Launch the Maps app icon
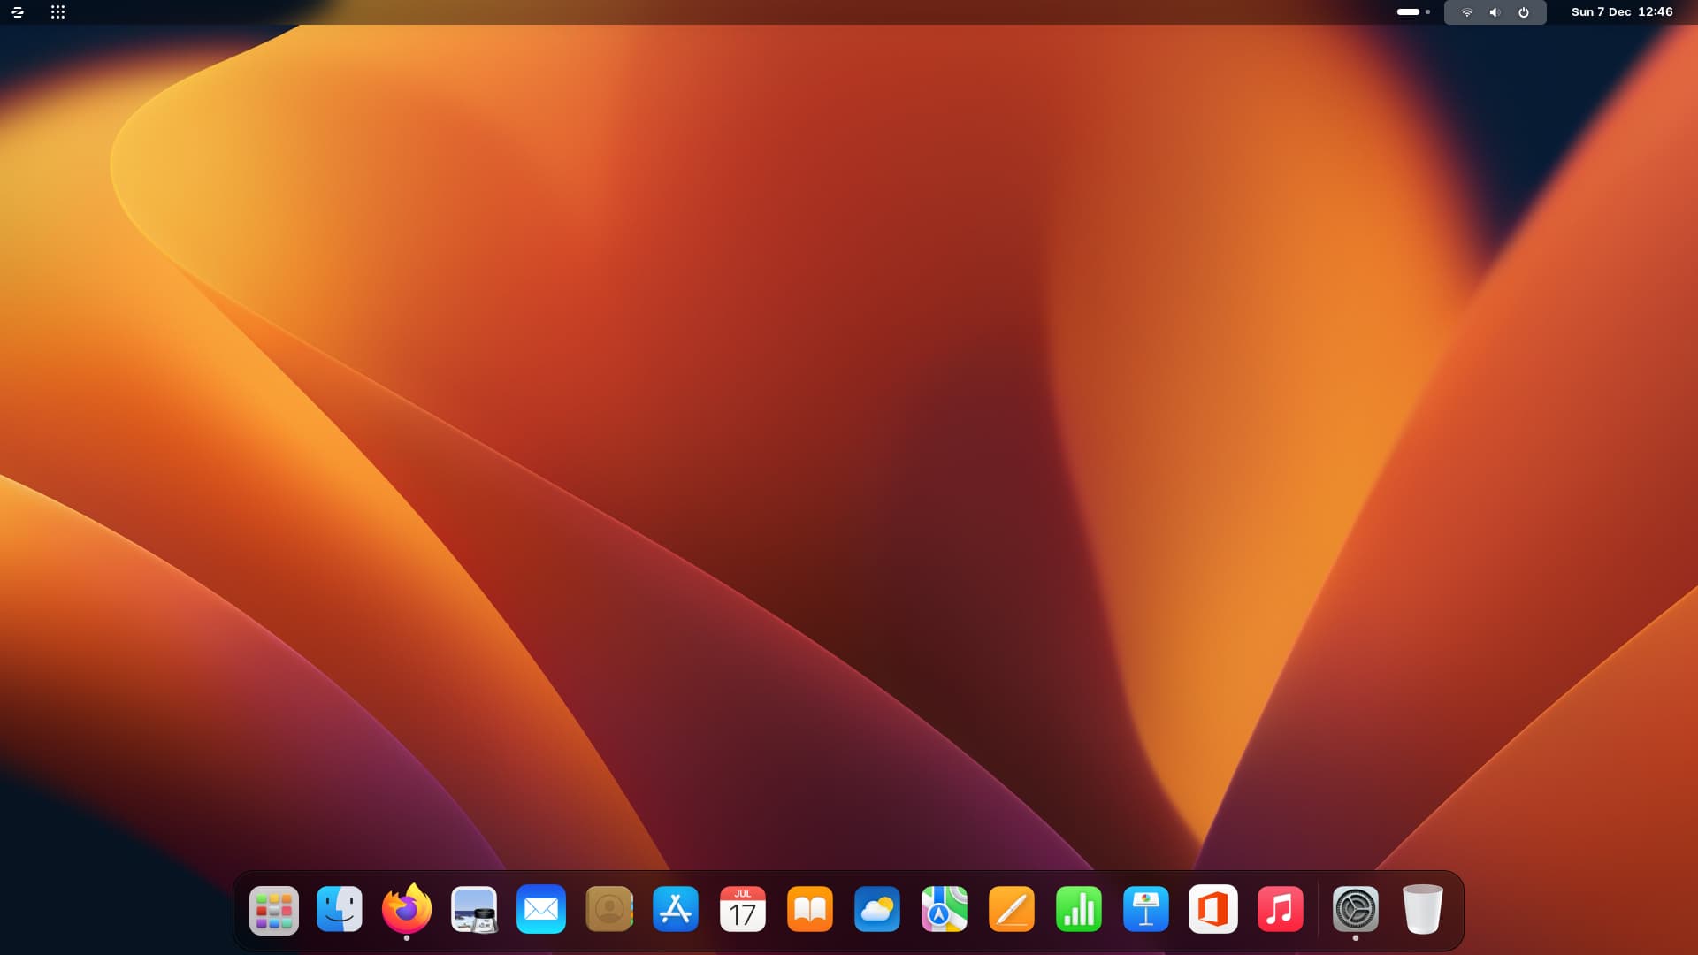The image size is (1698, 955). pyautogui.click(x=945, y=910)
